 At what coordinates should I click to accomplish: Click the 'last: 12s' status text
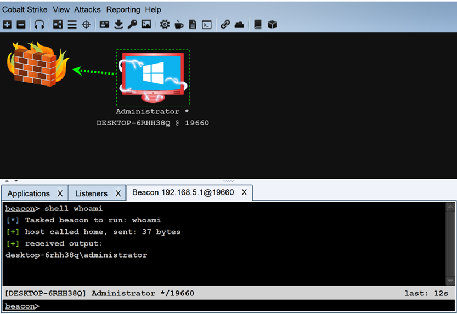coord(426,293)
